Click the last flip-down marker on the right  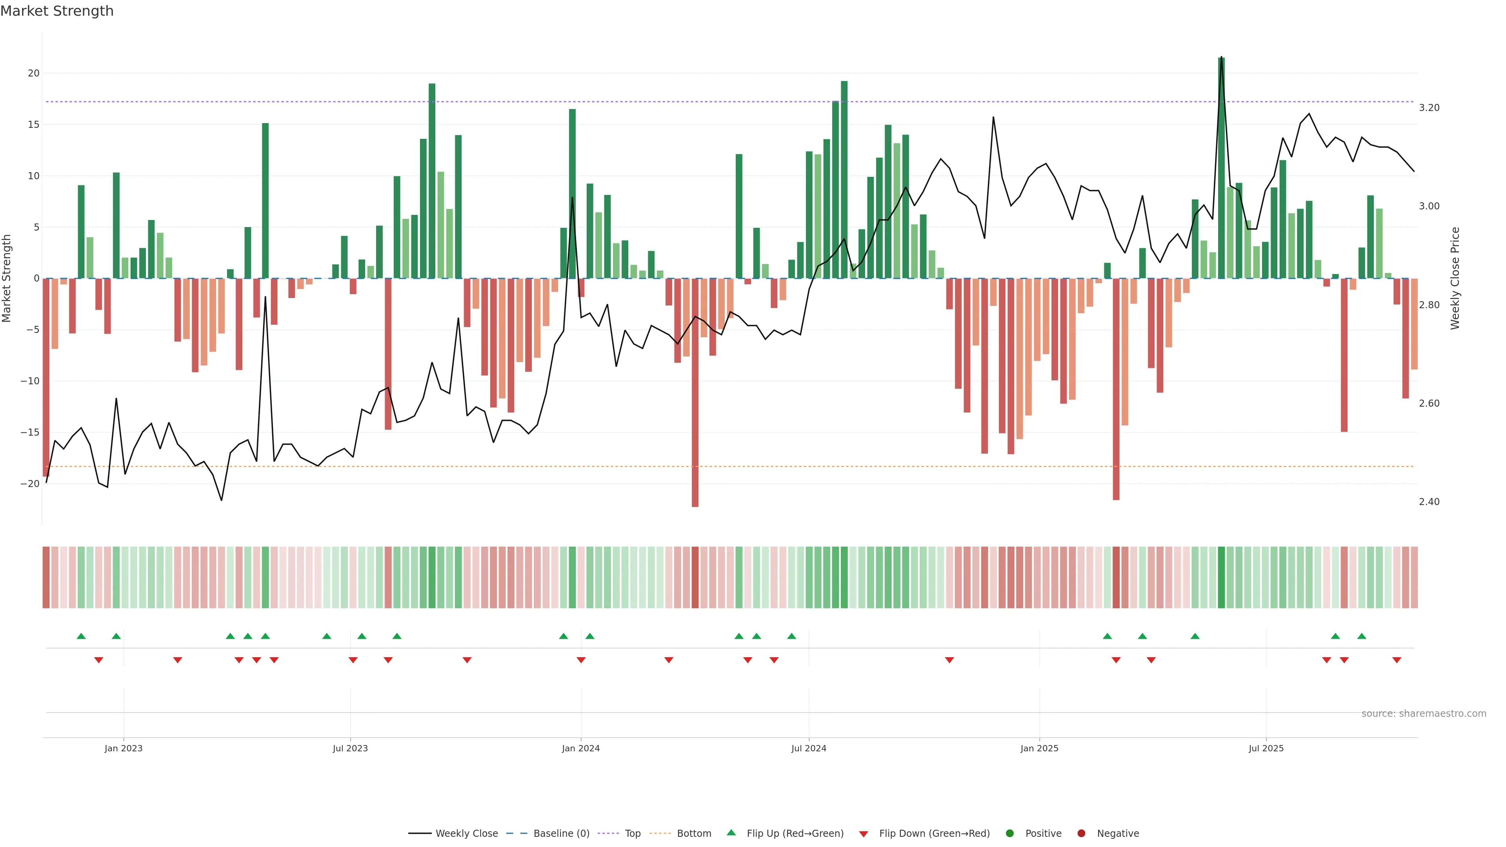click(1397, 660)
